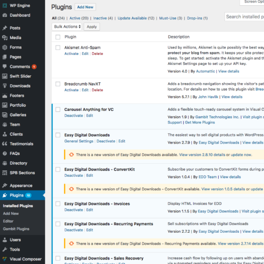Click the Search installed plugins field
This screenshot has width=264, height=264.
pyautogui.click(x=244, y=17)
